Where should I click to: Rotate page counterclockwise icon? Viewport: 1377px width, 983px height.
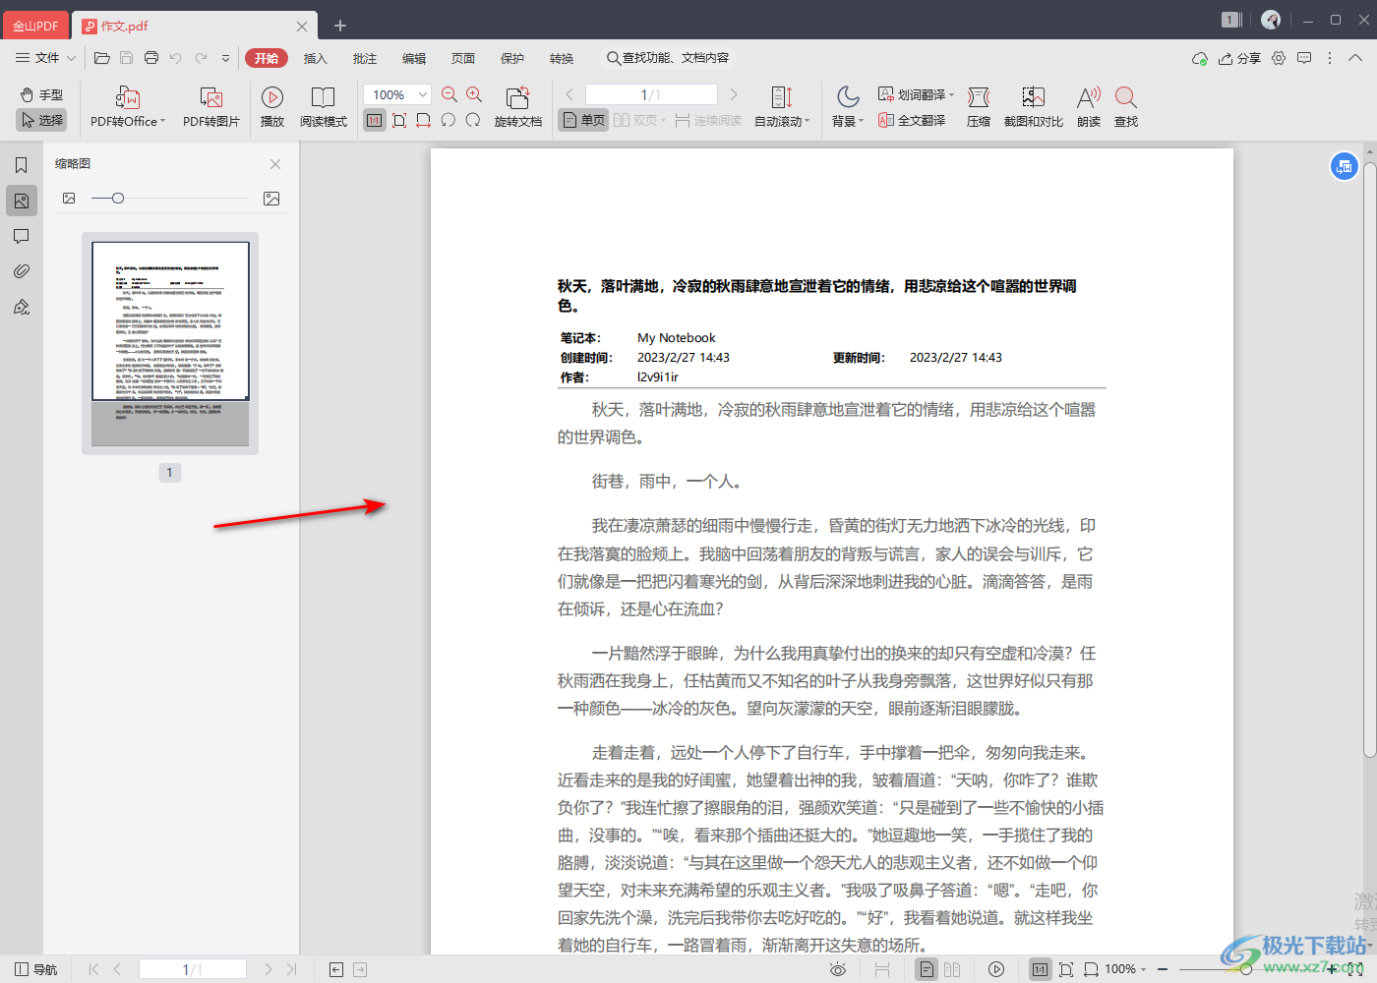click(449, 120)
